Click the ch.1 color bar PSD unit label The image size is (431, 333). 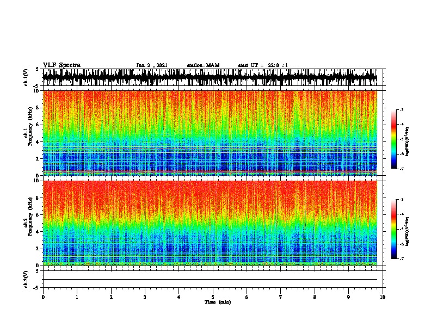pos(408,141)
